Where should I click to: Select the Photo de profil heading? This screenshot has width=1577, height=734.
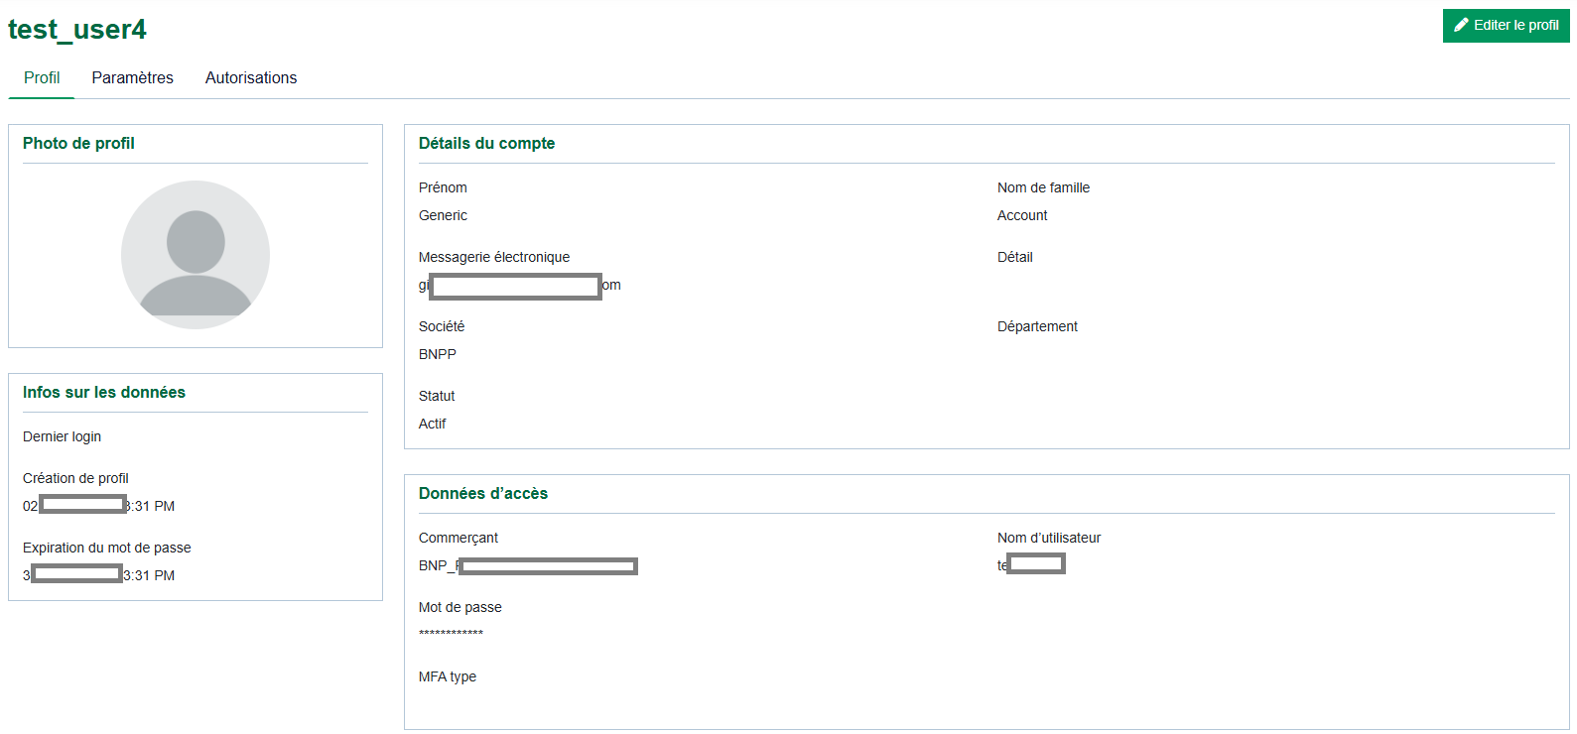click(x=78, y=143)
